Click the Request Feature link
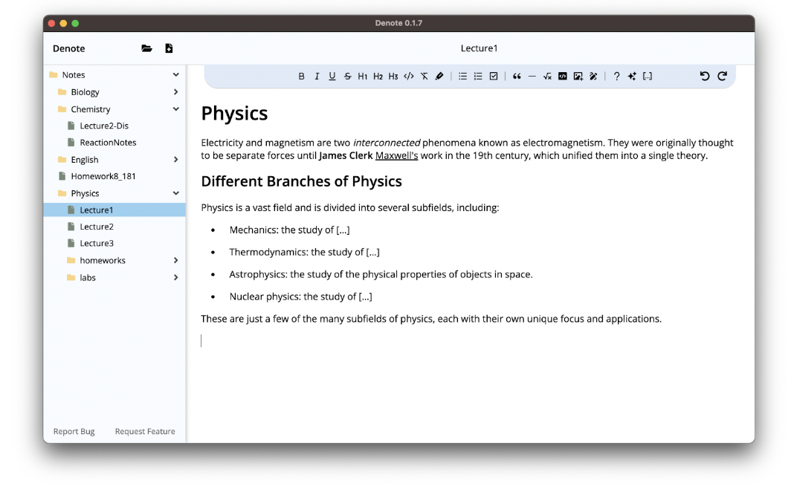The height and width of the screenshot is (492, 791). coord(145,432)
